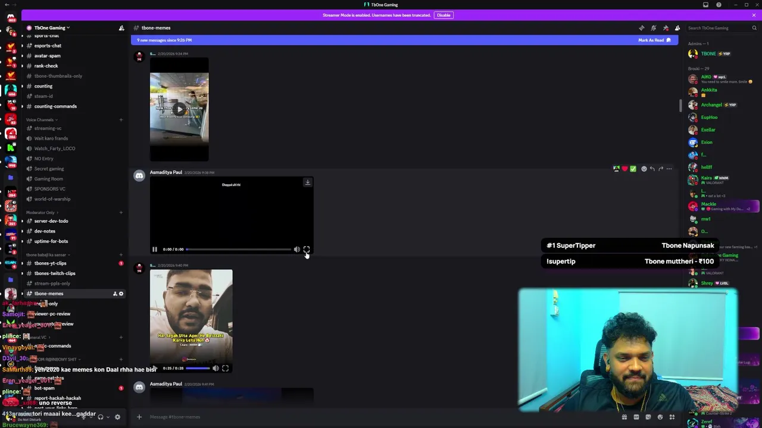Open the Inbox icon in title bar
The height and width of the screenshot is (428, 762).
[x=706, y=5]
